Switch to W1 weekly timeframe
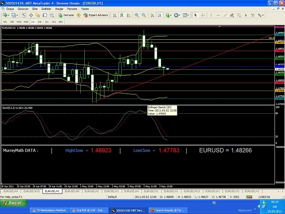Screen dimensions: 285x214 pyautogui.click(x=54, y=22)
